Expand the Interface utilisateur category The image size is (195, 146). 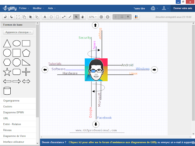point(18,142)
